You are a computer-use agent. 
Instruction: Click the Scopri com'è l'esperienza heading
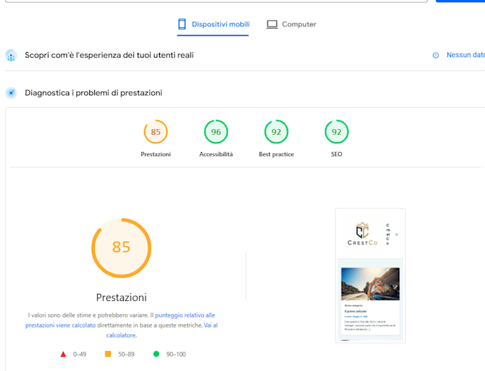click(109, 55)
